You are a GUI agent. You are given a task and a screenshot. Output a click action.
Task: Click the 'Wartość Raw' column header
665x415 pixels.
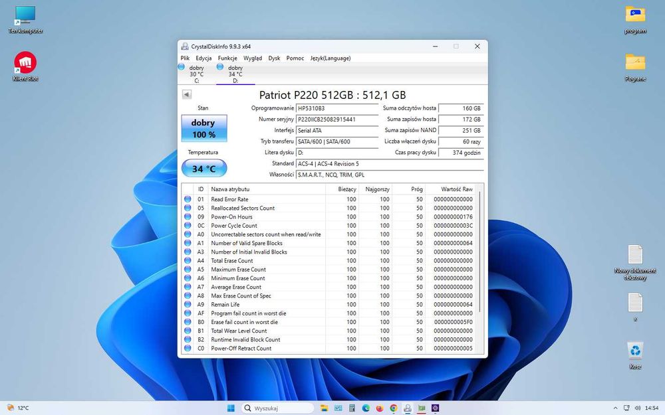(450, 189)
